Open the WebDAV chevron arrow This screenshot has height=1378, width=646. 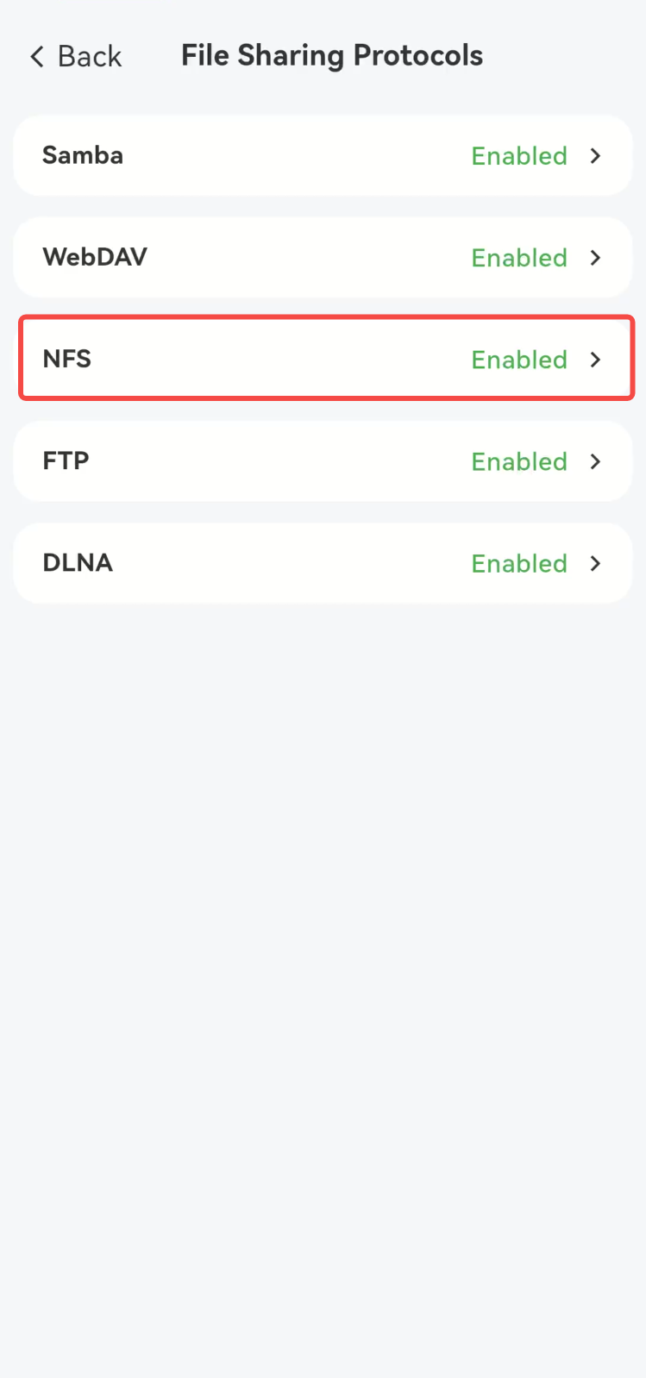pyautogui.click(x=595, y=258)
